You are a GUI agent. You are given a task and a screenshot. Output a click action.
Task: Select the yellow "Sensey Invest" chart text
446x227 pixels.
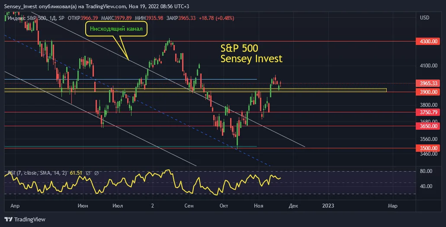[251, 59]
